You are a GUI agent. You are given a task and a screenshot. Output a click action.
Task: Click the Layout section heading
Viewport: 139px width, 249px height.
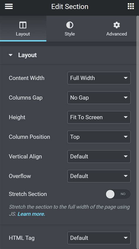pos(27,55)
